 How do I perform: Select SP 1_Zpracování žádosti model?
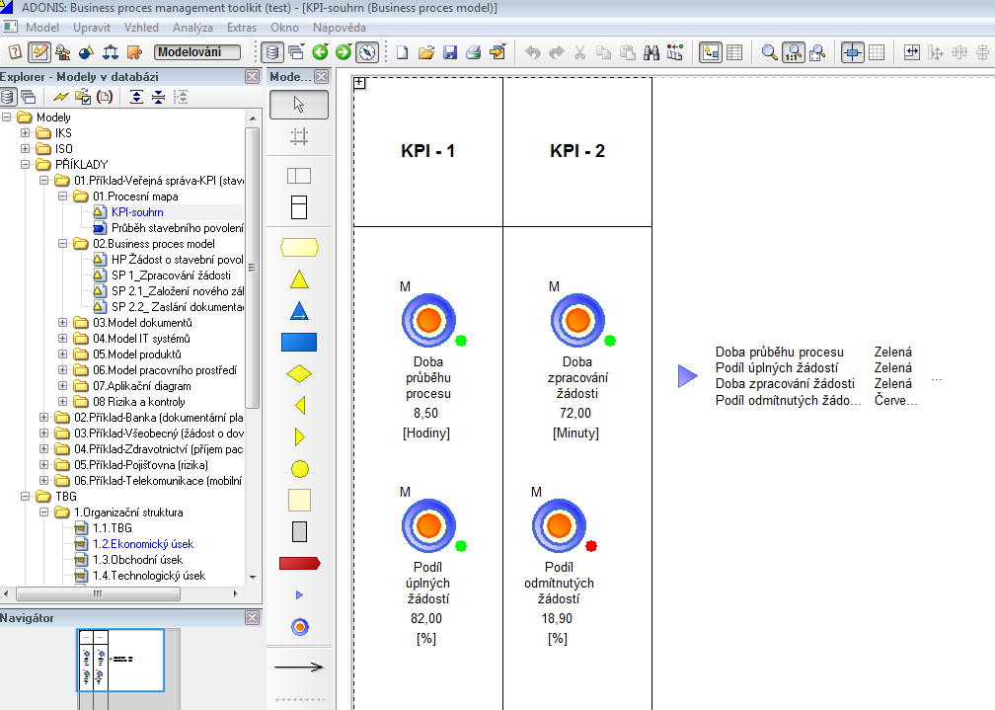pyautogui.click(x=171, y=276)
